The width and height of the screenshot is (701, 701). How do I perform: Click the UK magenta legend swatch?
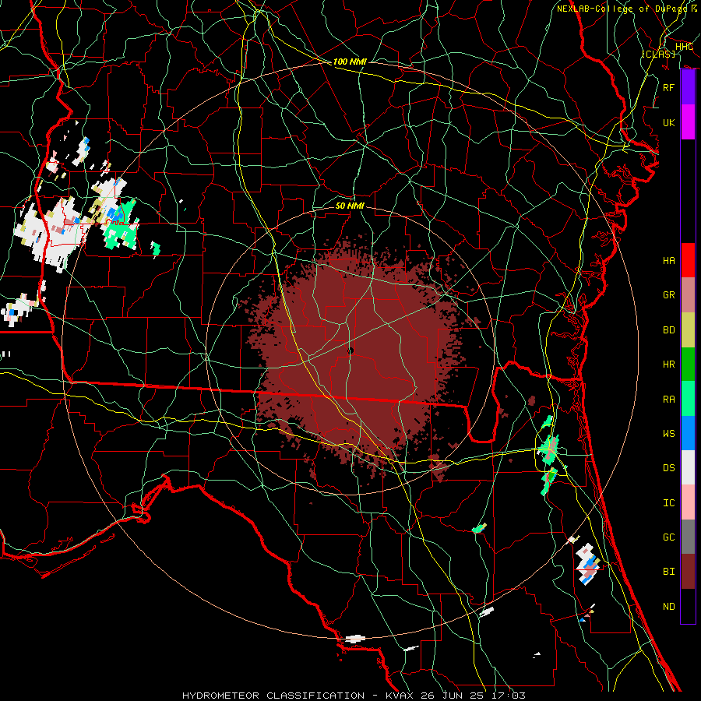688,122
